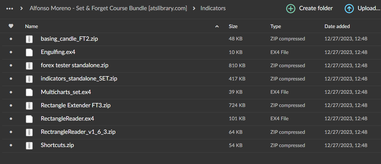
Task: Click the zip icon for Shortcuts.zip
Action: pos(29,145)
